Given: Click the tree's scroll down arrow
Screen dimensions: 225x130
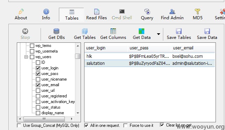Looking at the screenshot, I should click(78, 113).
